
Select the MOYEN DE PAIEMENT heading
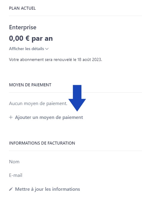click(x=30, y=85)
